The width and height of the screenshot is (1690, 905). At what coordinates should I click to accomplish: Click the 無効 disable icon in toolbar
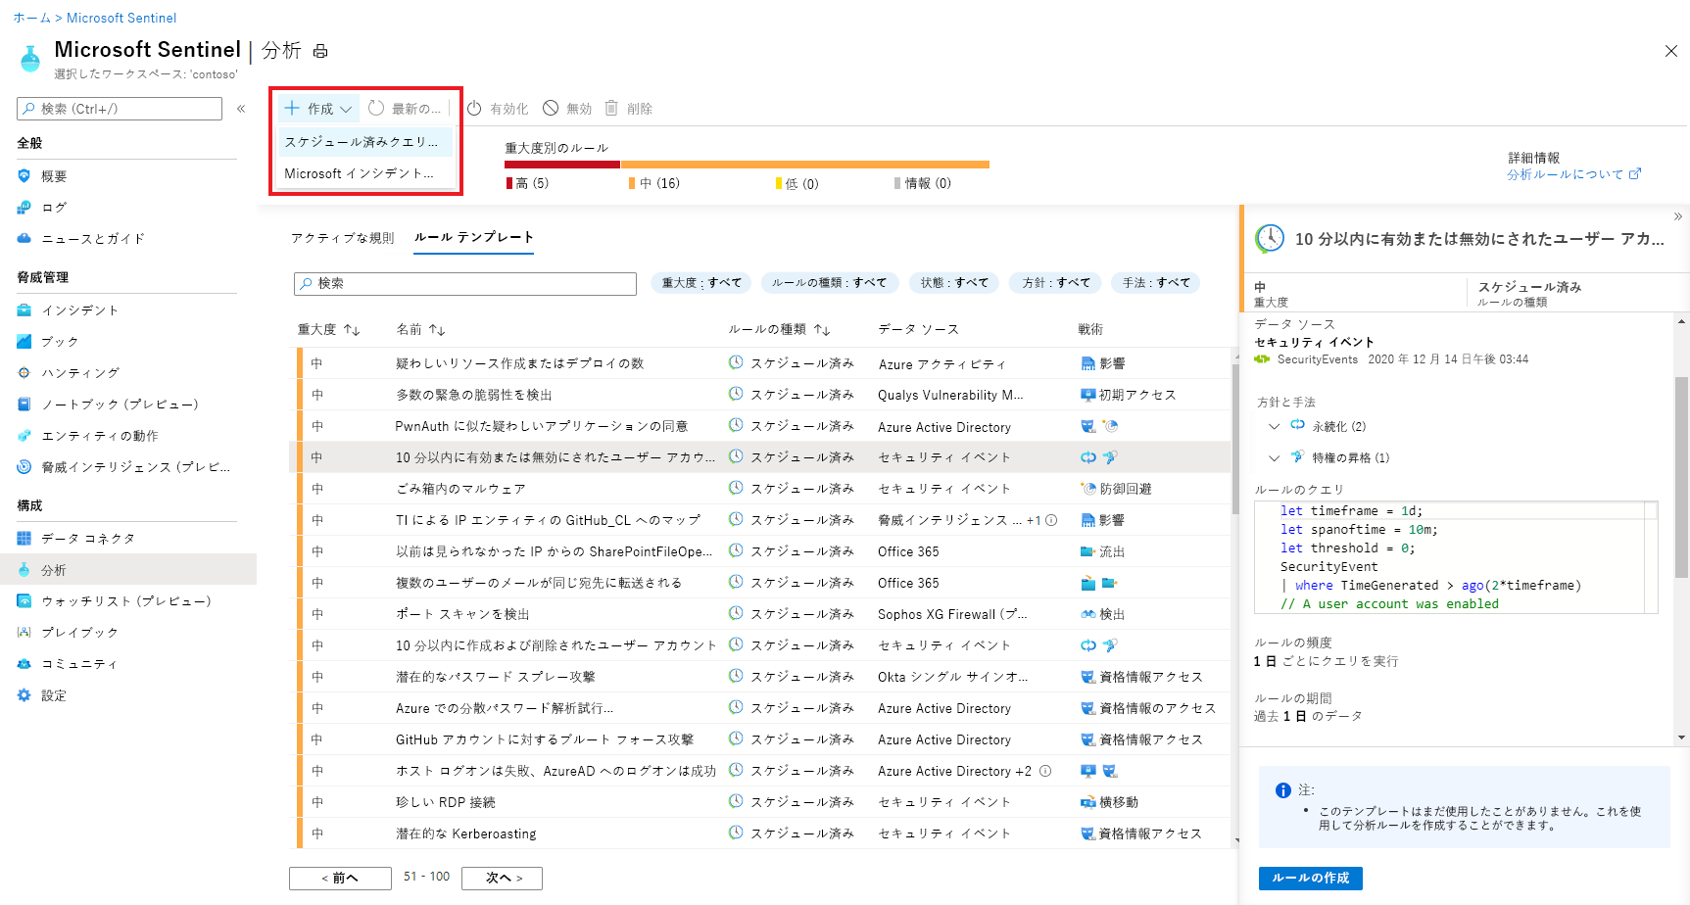pyautogui.click(x=551, y=109)
